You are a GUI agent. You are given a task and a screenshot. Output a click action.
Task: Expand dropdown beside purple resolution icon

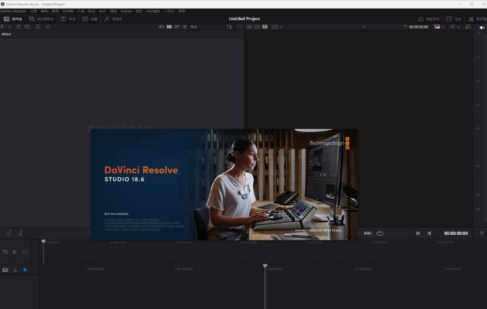(443, 27)
